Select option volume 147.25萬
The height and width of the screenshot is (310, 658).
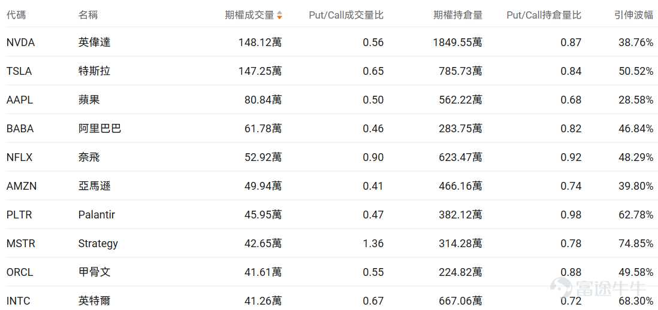coord(260,71)
